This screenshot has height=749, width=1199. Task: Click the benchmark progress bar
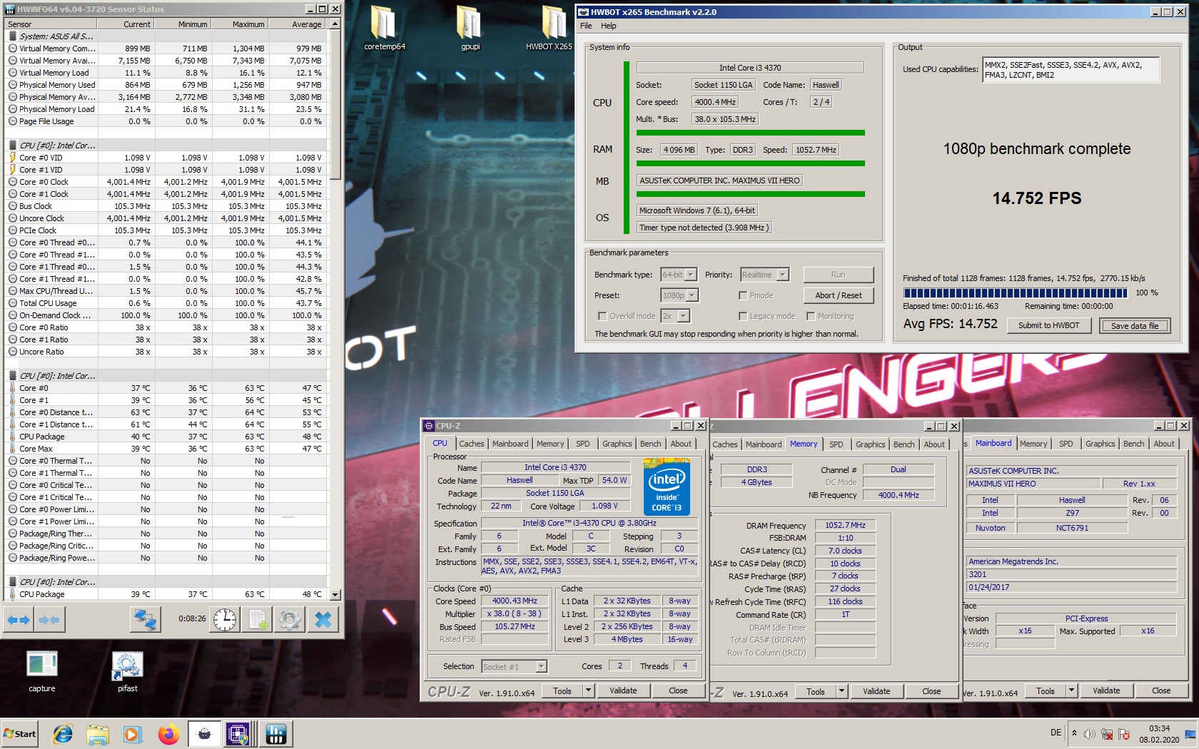[1016, 293]
